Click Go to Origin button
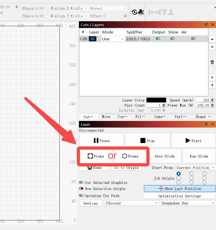This screenshot has width=216, height=230. (127, 168)
